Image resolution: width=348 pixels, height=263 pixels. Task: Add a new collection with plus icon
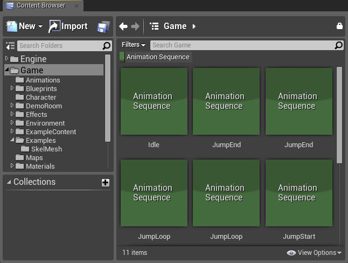(106, 183)
